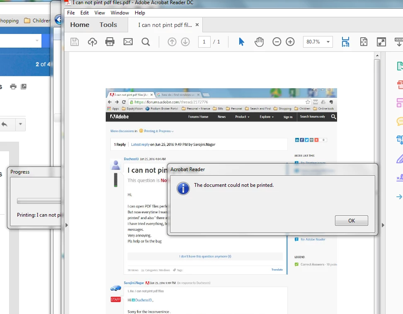Click the 'Printing: I can not pi' status text
Viewport: 403px width, 314px height.
[39, 215]
